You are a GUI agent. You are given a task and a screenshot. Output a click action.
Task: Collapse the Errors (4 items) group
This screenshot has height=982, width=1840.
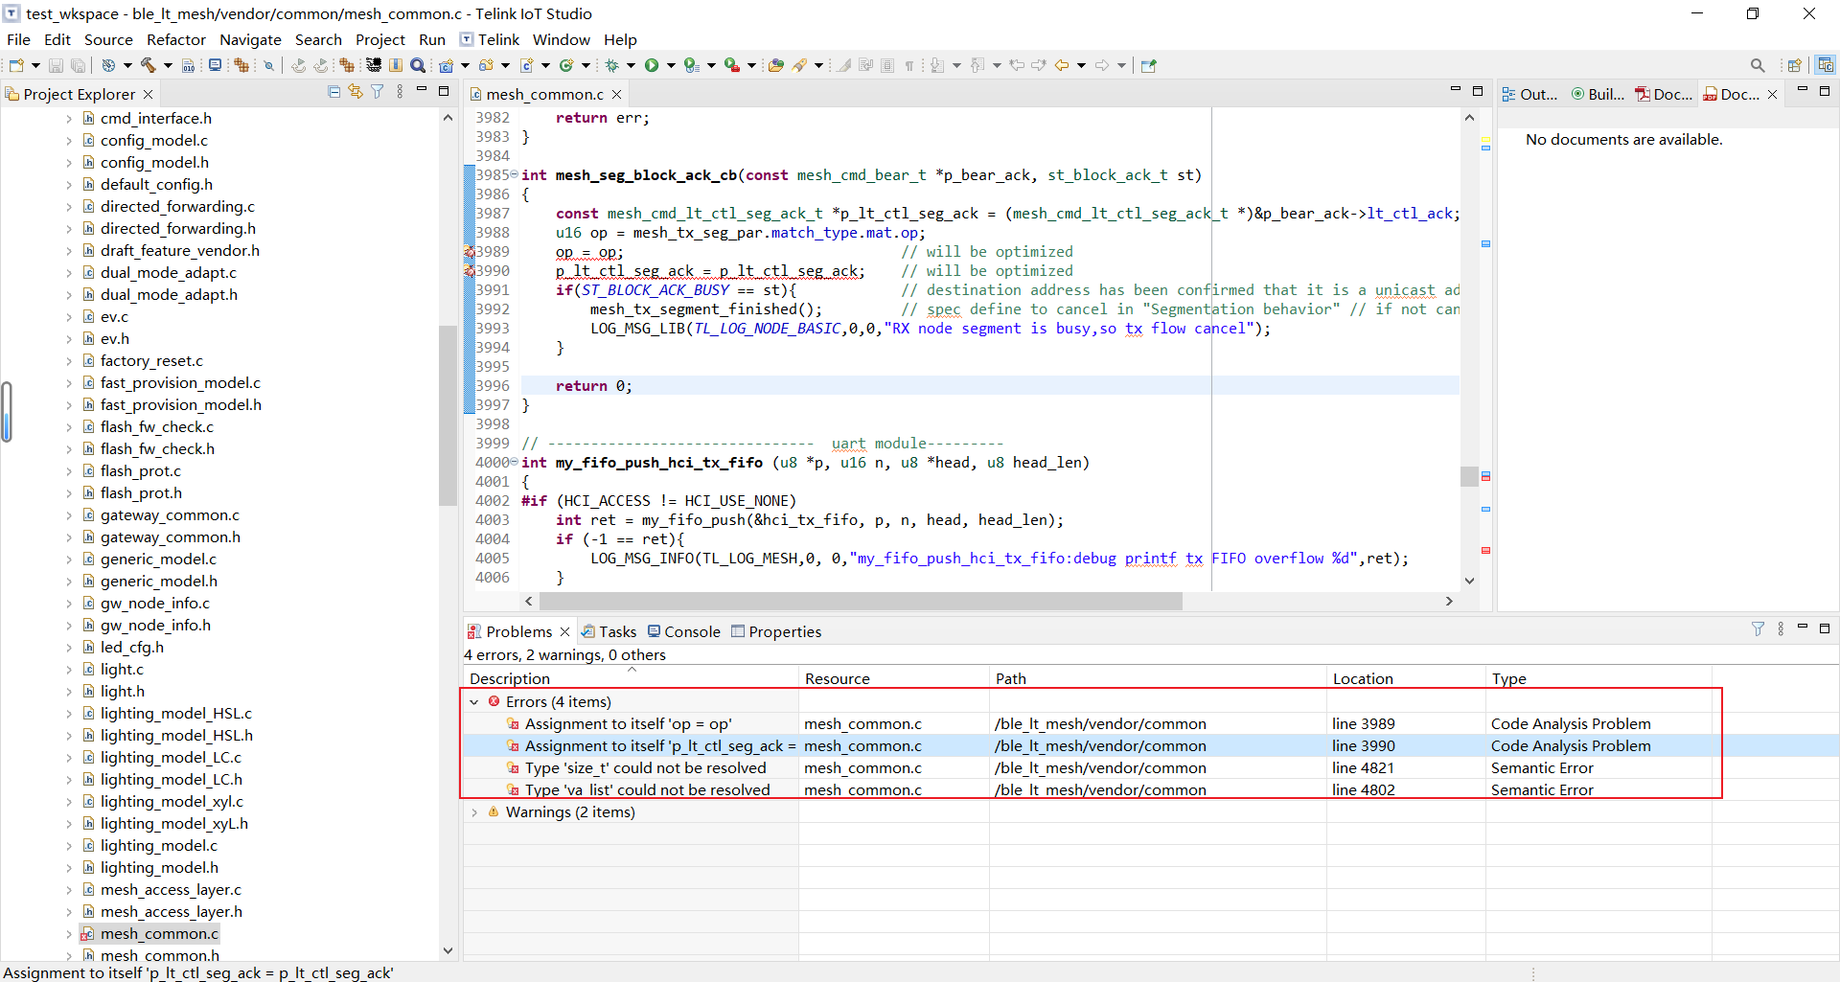(x=474, y=702)
